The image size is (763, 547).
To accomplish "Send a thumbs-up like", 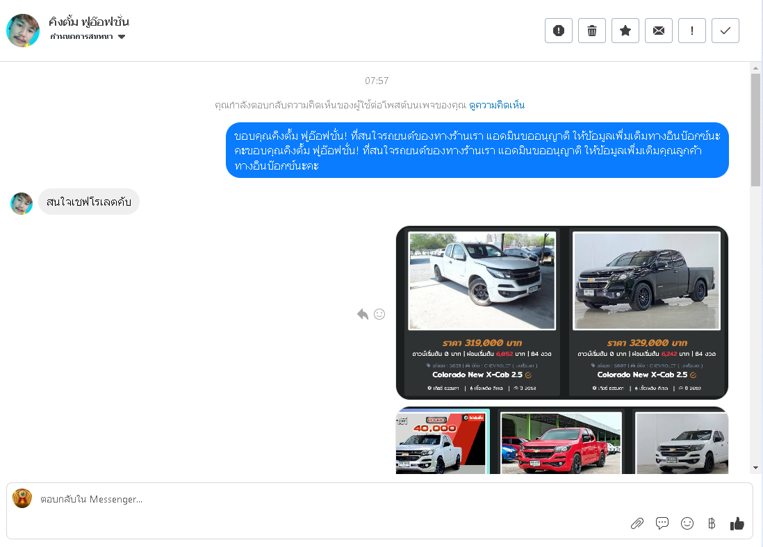I will coord(737,523).
